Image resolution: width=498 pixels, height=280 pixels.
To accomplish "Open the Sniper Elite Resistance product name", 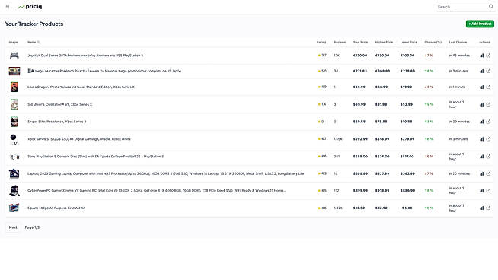I will [57, 122].
